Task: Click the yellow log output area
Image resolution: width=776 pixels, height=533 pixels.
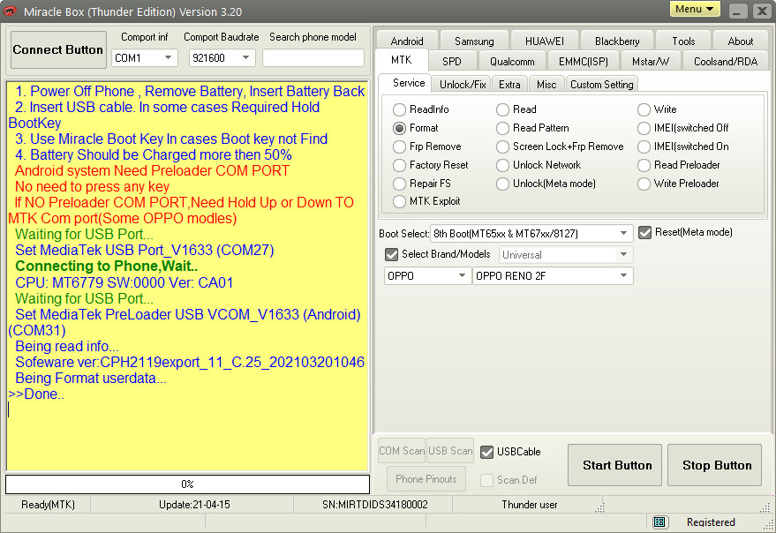Action: pos(187,276)
